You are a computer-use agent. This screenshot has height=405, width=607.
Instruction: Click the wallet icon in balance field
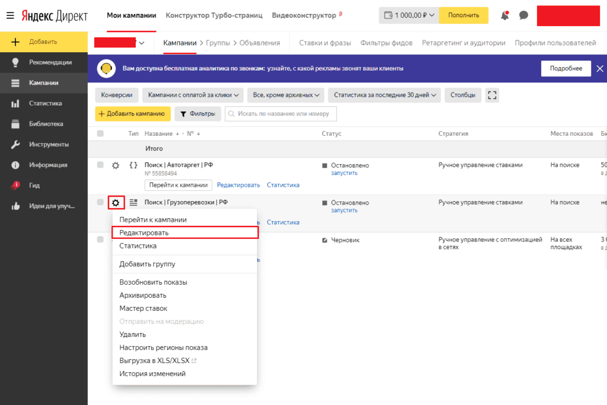[388, 15]
